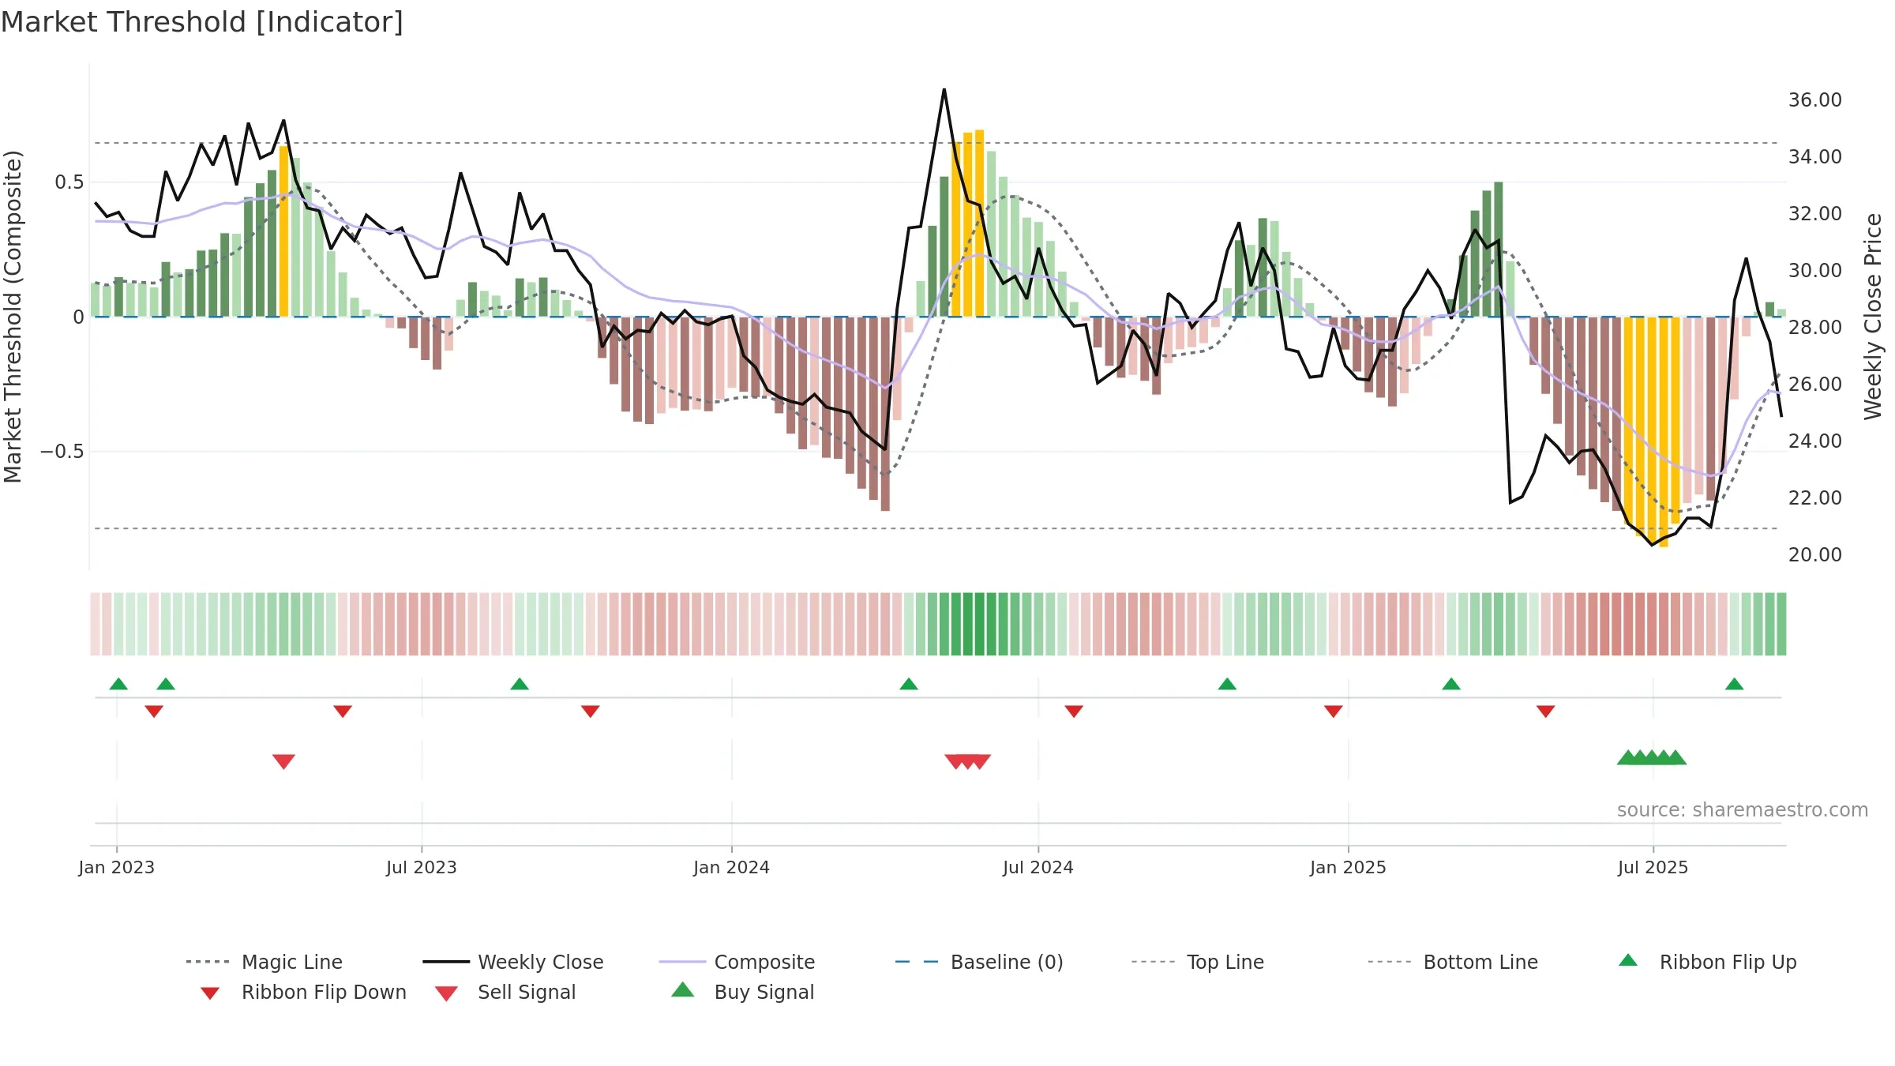1895x1066 pixels.
Task: Click the Jul 2024 x-axis label
Action: pos(1038,867)
